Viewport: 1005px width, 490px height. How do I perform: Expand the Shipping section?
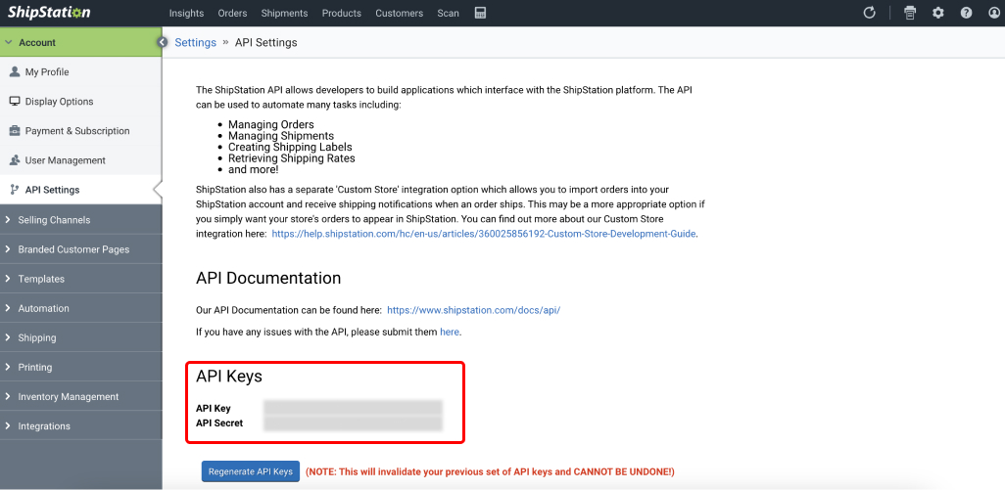(x=80, y=337)
